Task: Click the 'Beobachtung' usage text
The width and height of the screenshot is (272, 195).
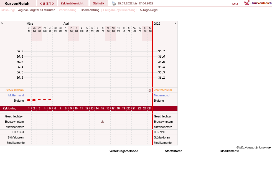Action: [x=90, y=10]
